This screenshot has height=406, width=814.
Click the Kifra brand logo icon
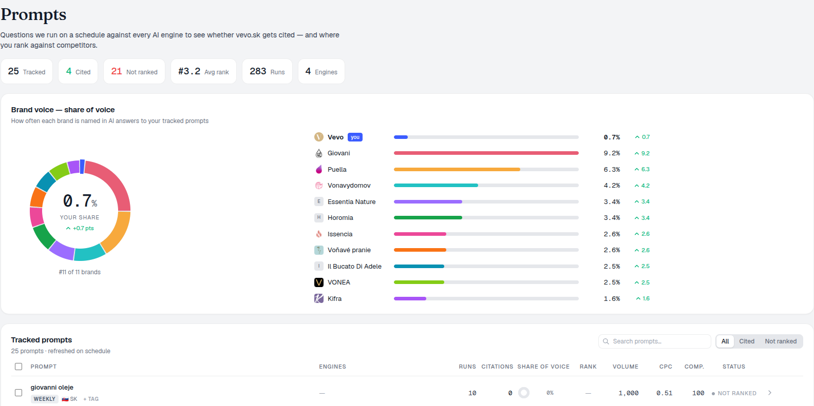(319, 298)
